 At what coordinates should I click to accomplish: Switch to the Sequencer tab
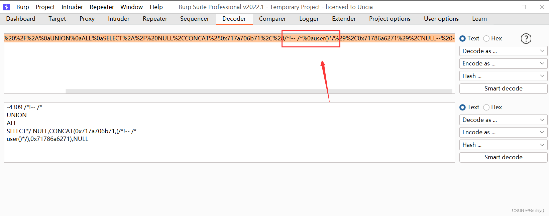pos(195,19)
